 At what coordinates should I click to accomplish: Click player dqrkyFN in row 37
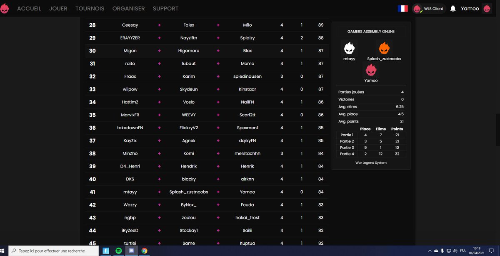pyautogui.click(x=247, y=141)
